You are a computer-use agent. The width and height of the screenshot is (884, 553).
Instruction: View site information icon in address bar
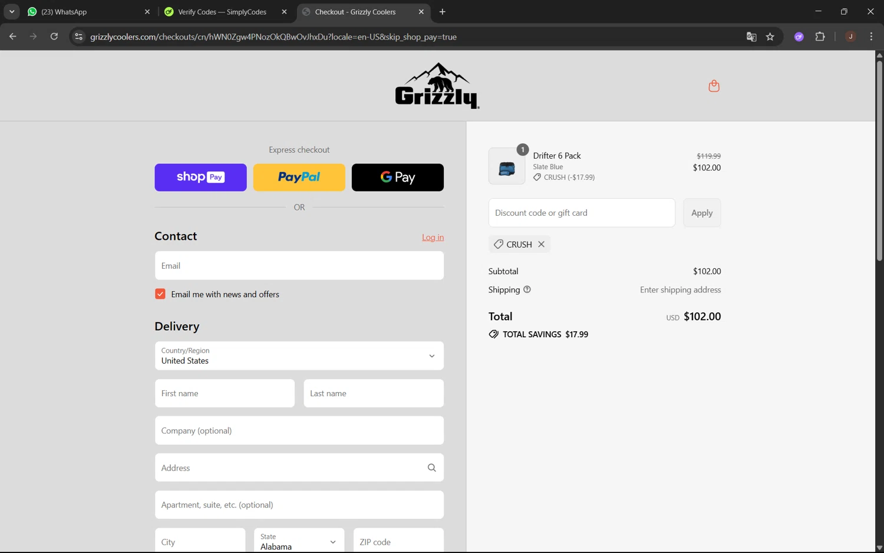pyautogui.click(x=78, y=37)
